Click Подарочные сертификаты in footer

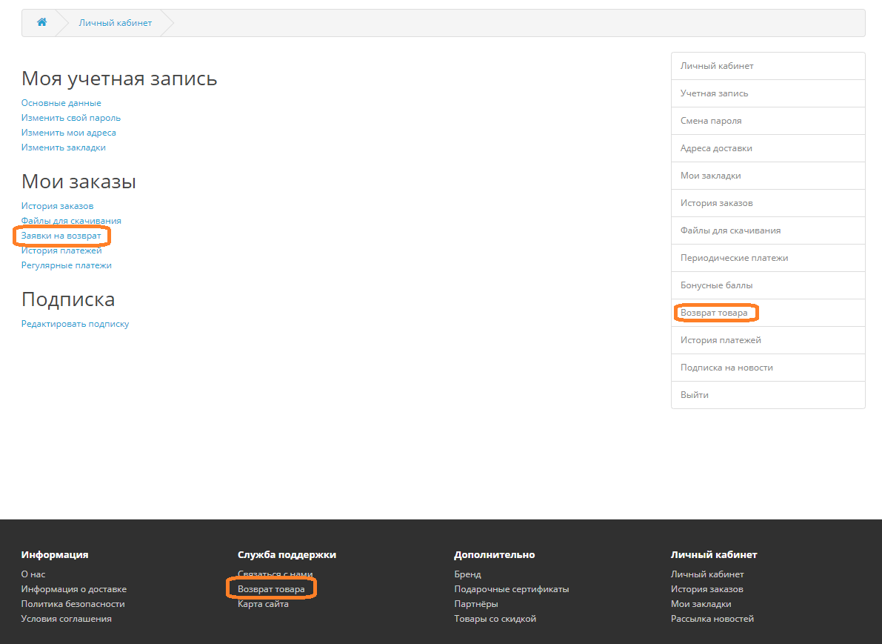(x=511, y=589)
